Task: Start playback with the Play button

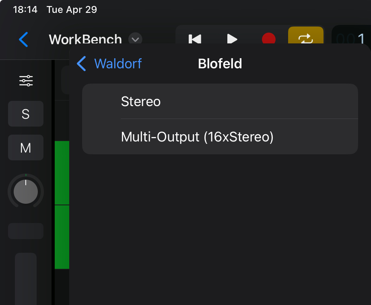Action: pyautogui.click(x=232, y=39)
